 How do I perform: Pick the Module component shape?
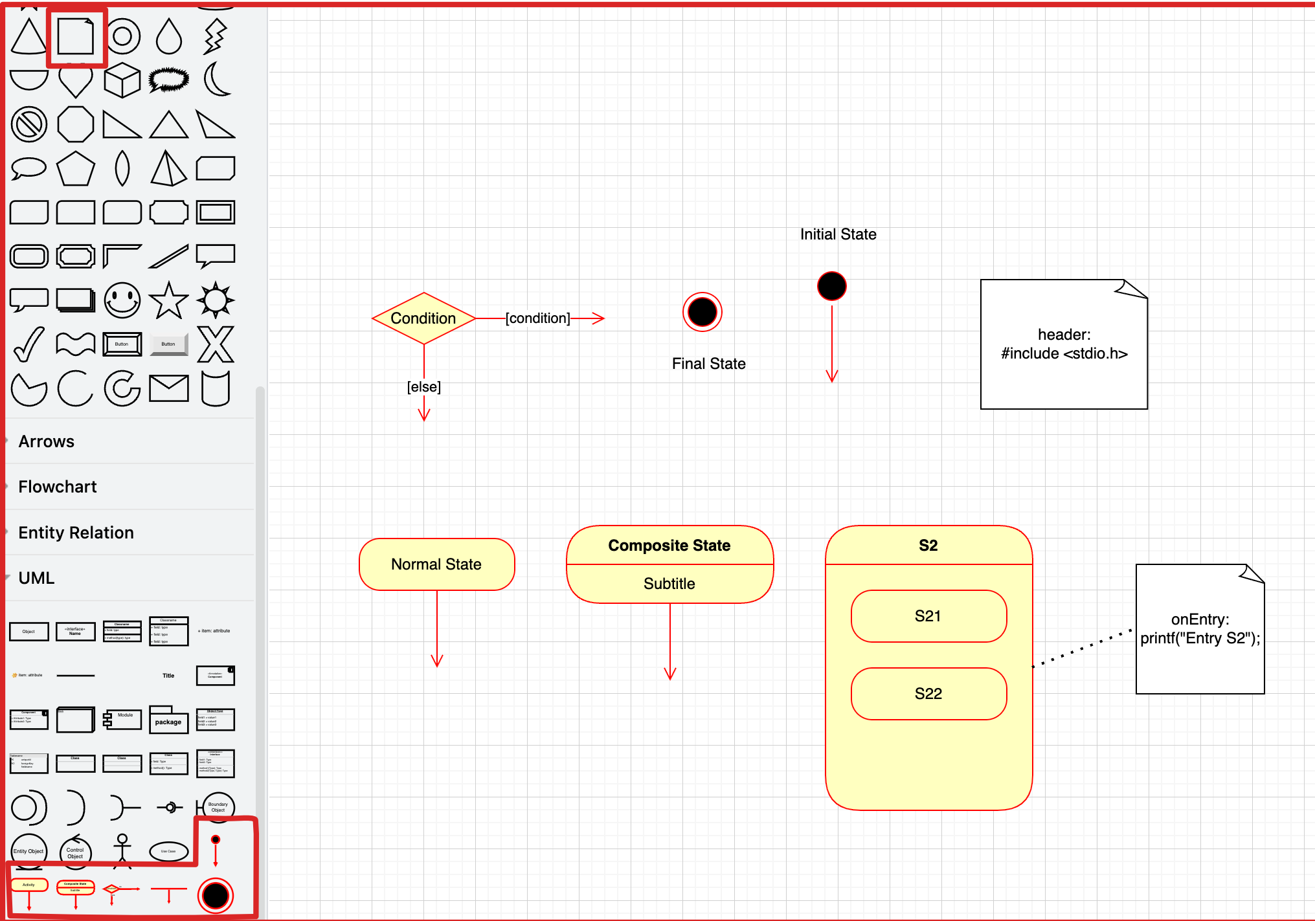(122, 718)
